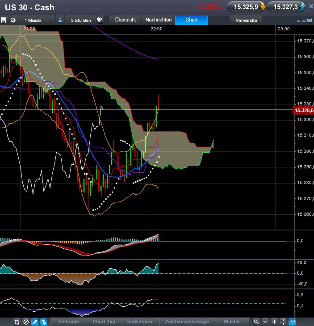Click the 40,0 oscillator axis label
Viewport: 314px width, 326px height.
tap(301, 263)
